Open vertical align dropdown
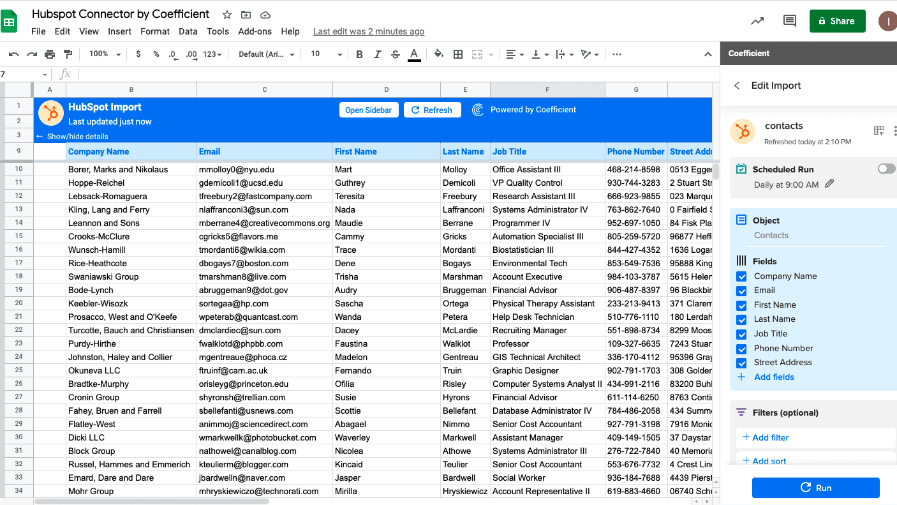The image size is (897, 505). click(539, 54)
